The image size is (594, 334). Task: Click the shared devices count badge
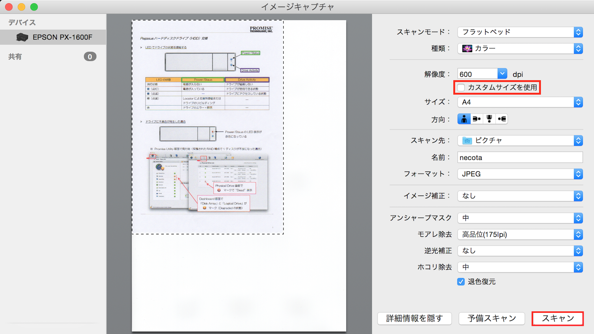(x=90, y=57)
